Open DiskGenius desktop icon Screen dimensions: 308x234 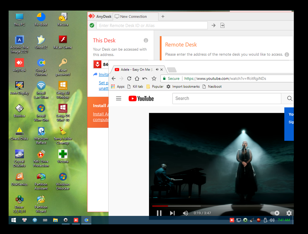click(x=19, y=179)
